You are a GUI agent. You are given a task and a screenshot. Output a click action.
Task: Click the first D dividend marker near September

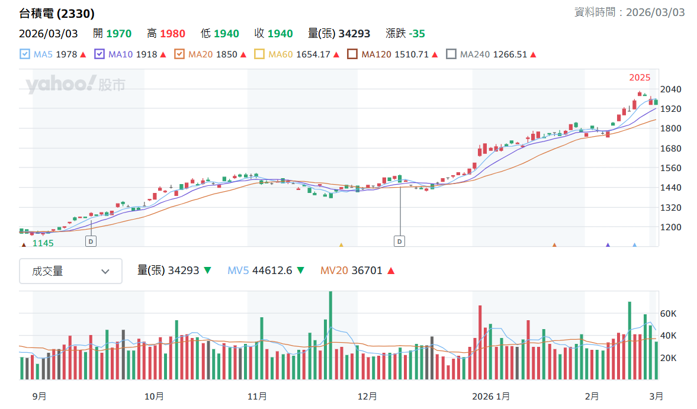click(91, 241)
